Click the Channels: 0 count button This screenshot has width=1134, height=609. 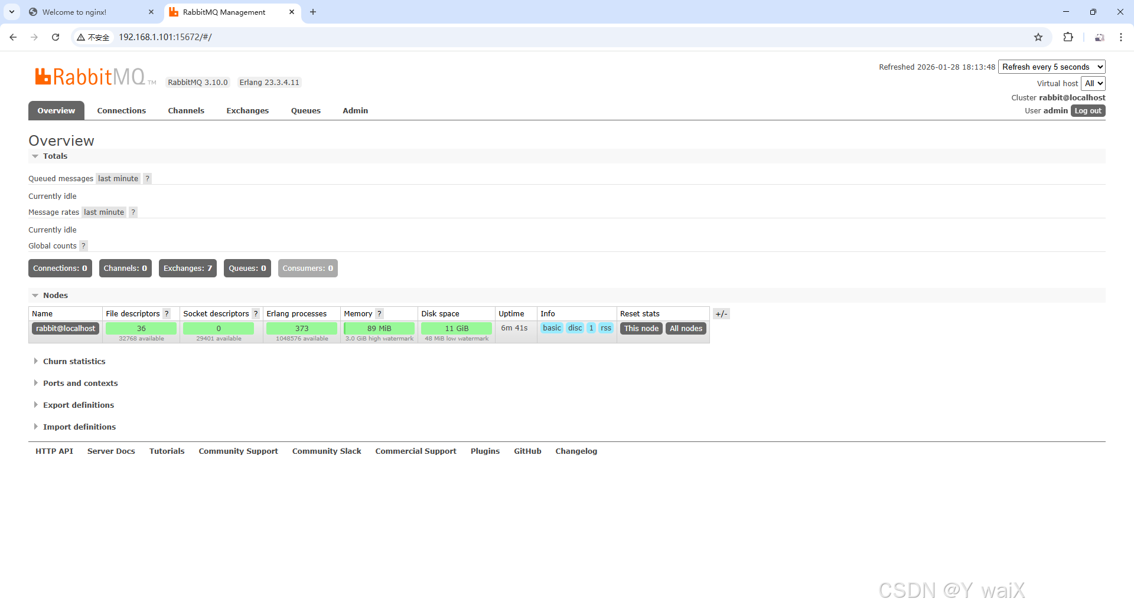(125, 269)
